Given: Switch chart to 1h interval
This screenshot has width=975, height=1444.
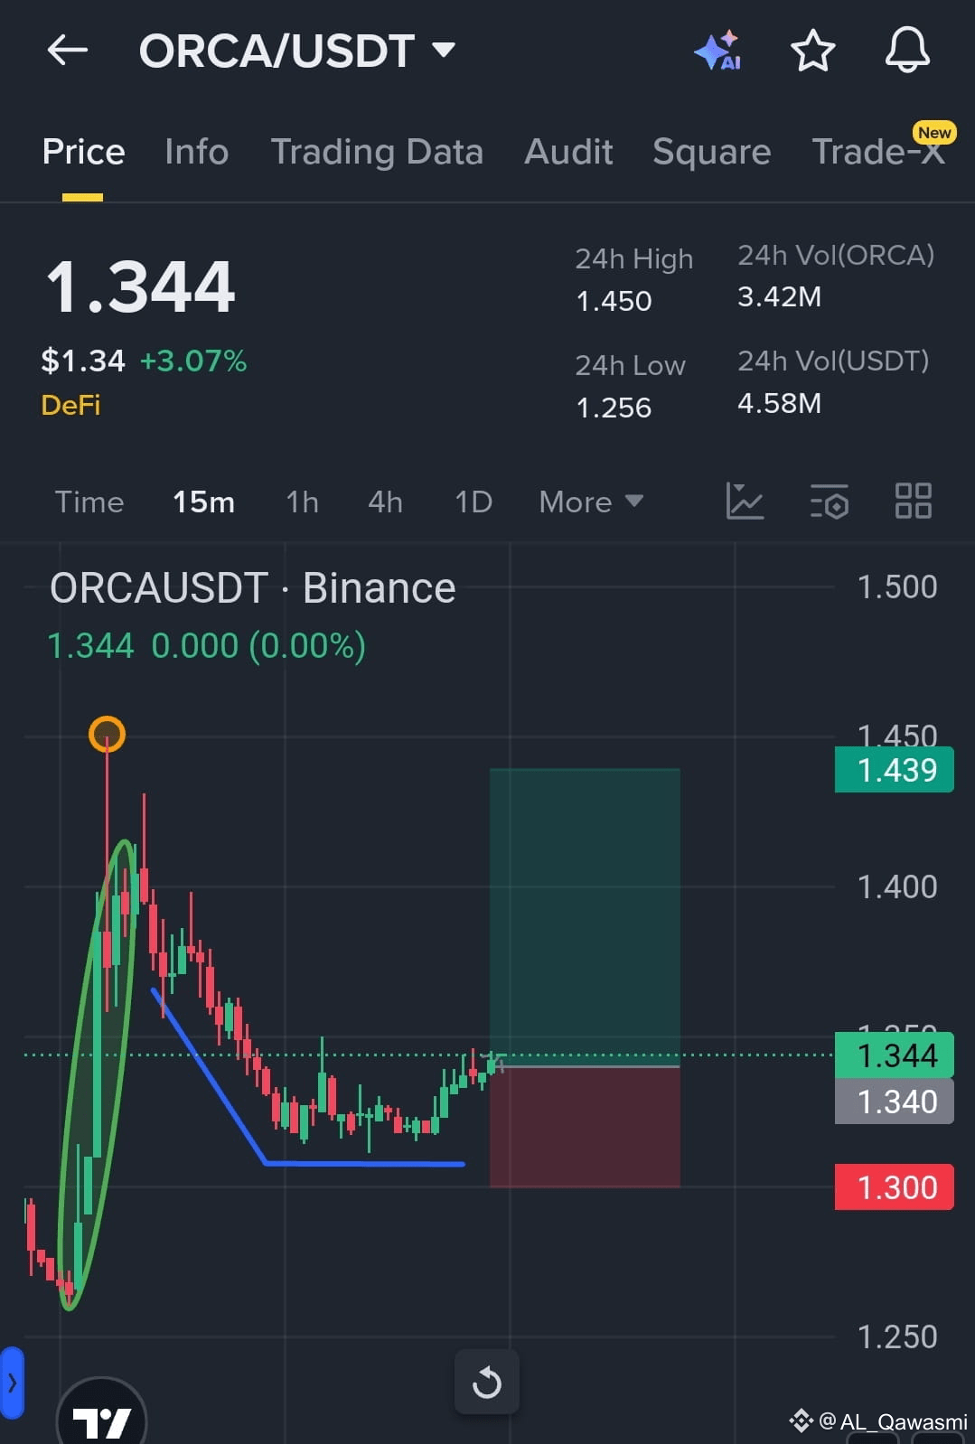Looking at the screenshot, I should (302, 502).
